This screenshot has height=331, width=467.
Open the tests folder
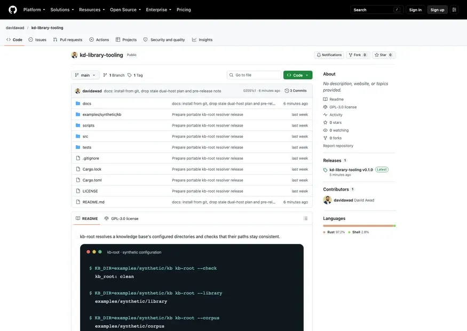coord(86,147)
